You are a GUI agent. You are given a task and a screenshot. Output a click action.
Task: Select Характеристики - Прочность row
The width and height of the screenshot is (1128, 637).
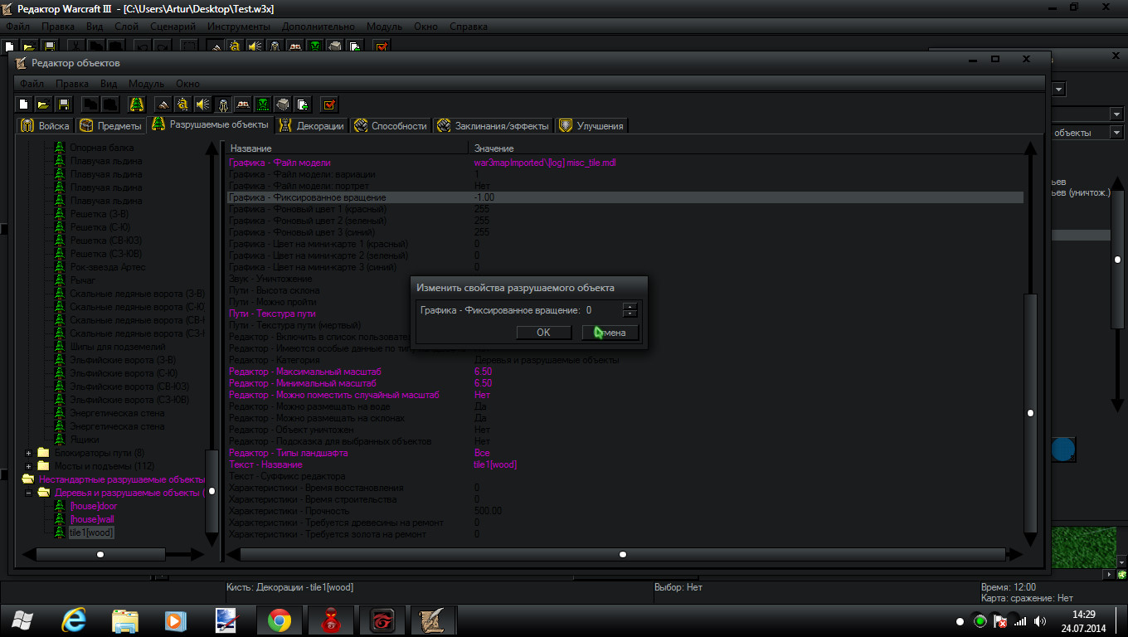tap(625, 511)
